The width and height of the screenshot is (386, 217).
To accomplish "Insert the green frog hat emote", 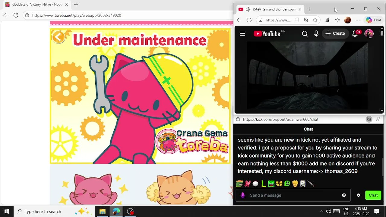I will 239,184.
